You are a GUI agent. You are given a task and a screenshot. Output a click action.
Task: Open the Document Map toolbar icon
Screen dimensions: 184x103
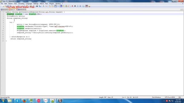pyautogui.click(x=66, y=6)
